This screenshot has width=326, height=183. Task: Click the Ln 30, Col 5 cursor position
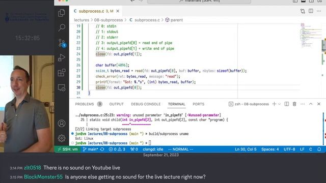[x=246, y=149]
